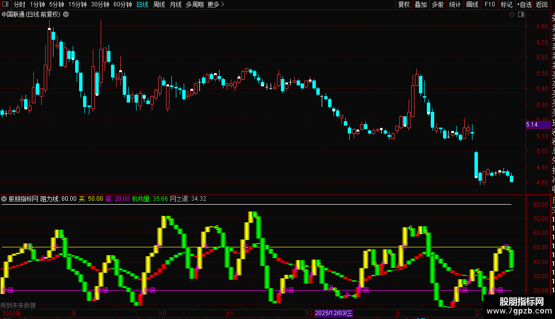
Task: Select the 30分钟 period tab
Action: point(100,4)
